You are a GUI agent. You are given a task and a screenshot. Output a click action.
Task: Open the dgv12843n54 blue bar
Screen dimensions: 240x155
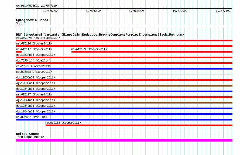coord(124,114)
